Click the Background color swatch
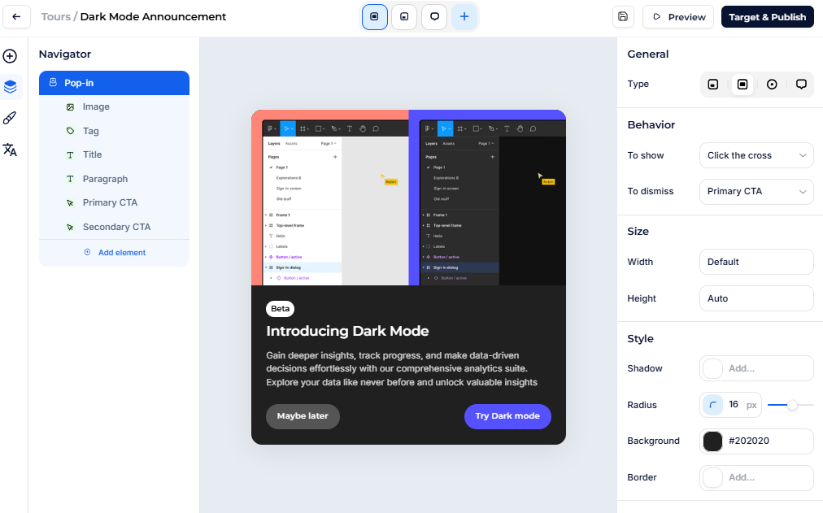The height and width of the screenshot is (513, 823). pyautogui.click(x=712, y=441)
